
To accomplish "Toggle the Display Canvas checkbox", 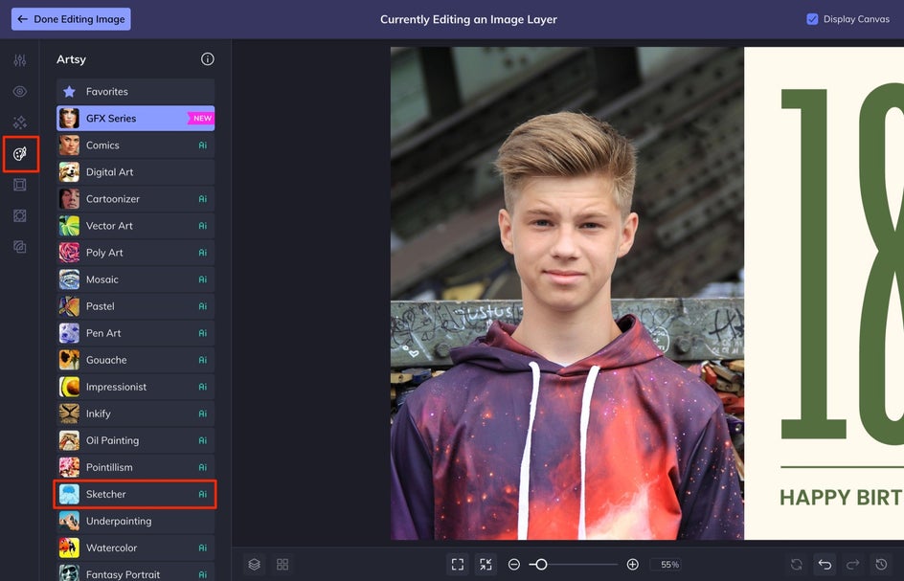I will click(x=812, y=19).
